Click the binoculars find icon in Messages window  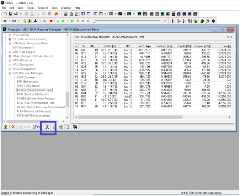click(x=75, y=127)
